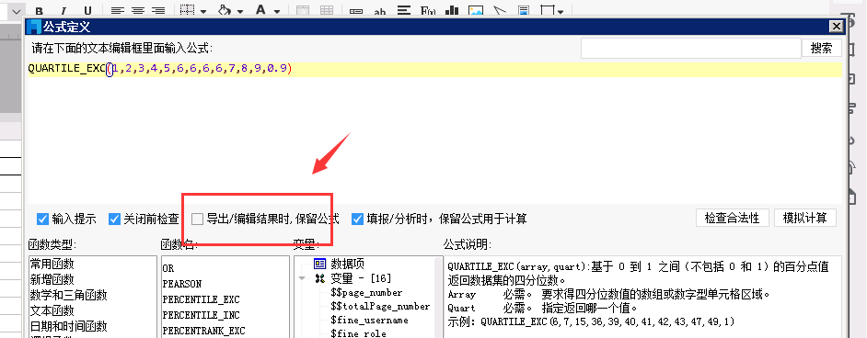Click the merge cells toolbar icon
Screen dimensions: 867x338
(x=303, y=10)
